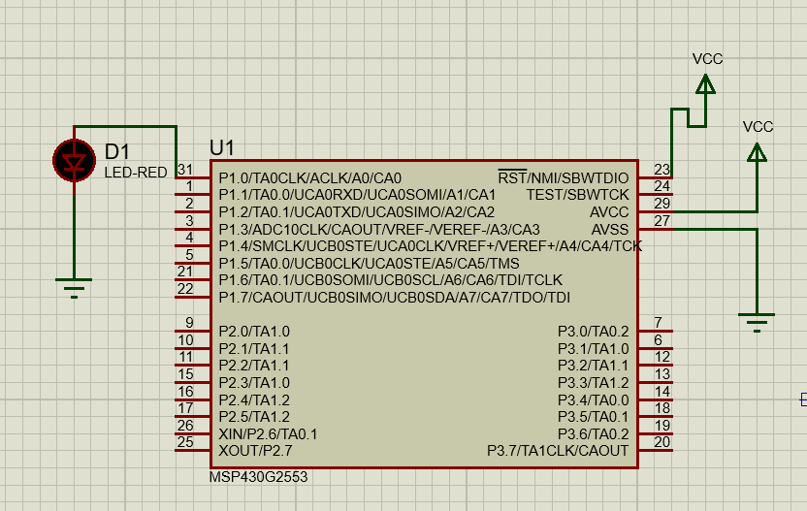Click the D1 reference label
Viewport: 807px width, 511px height.
pos(116,152)
